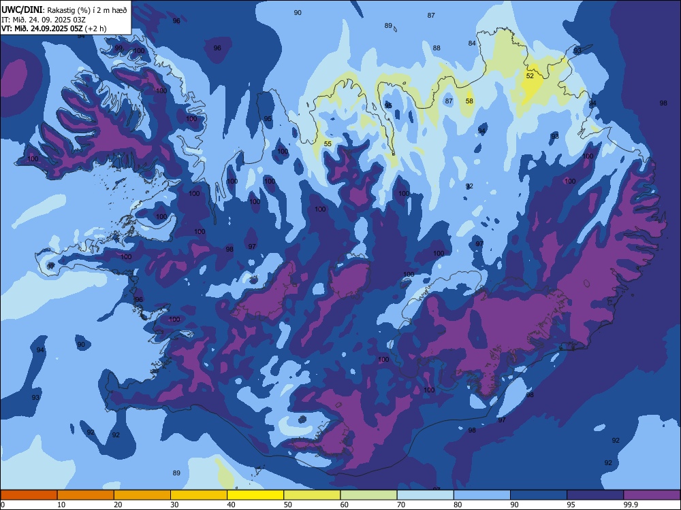The image size is (681, 510).
Task: Click the legend scale label '70'
Action: tap(401, 505)
